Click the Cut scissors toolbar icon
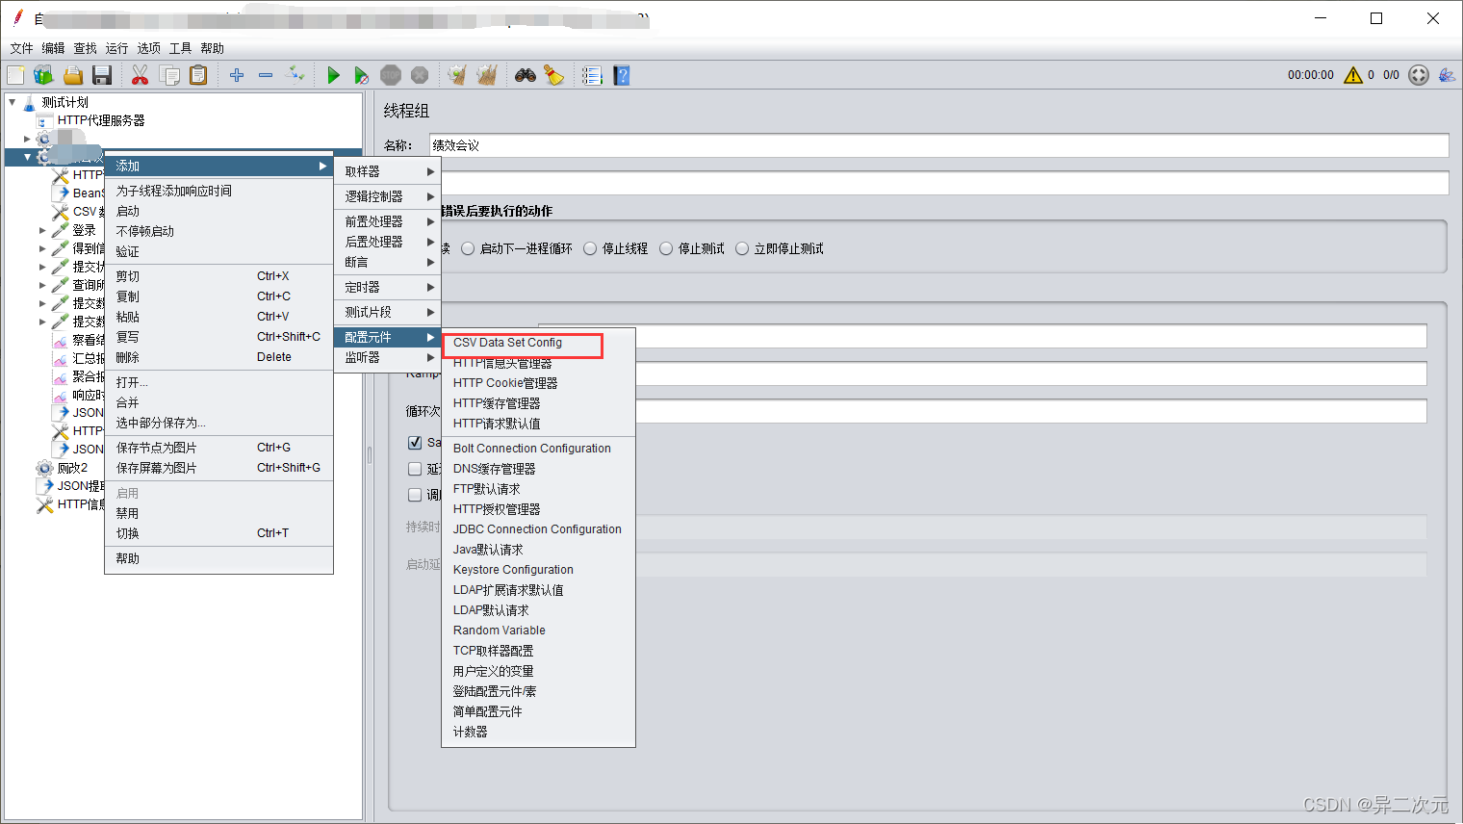Screen dimensions: 1463x824 [x=141, y=75]
